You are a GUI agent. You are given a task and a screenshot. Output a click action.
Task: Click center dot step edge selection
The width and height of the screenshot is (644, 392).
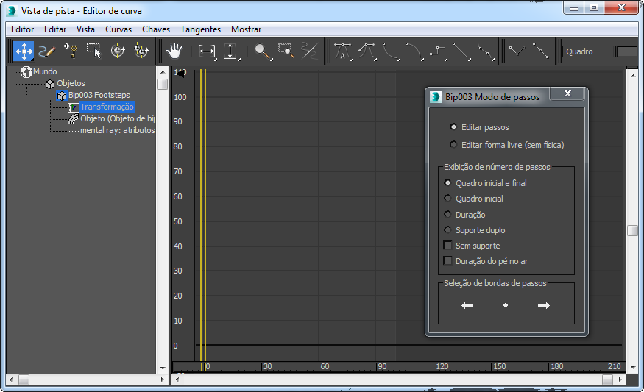pyautogui.click(x=506, y=305)
